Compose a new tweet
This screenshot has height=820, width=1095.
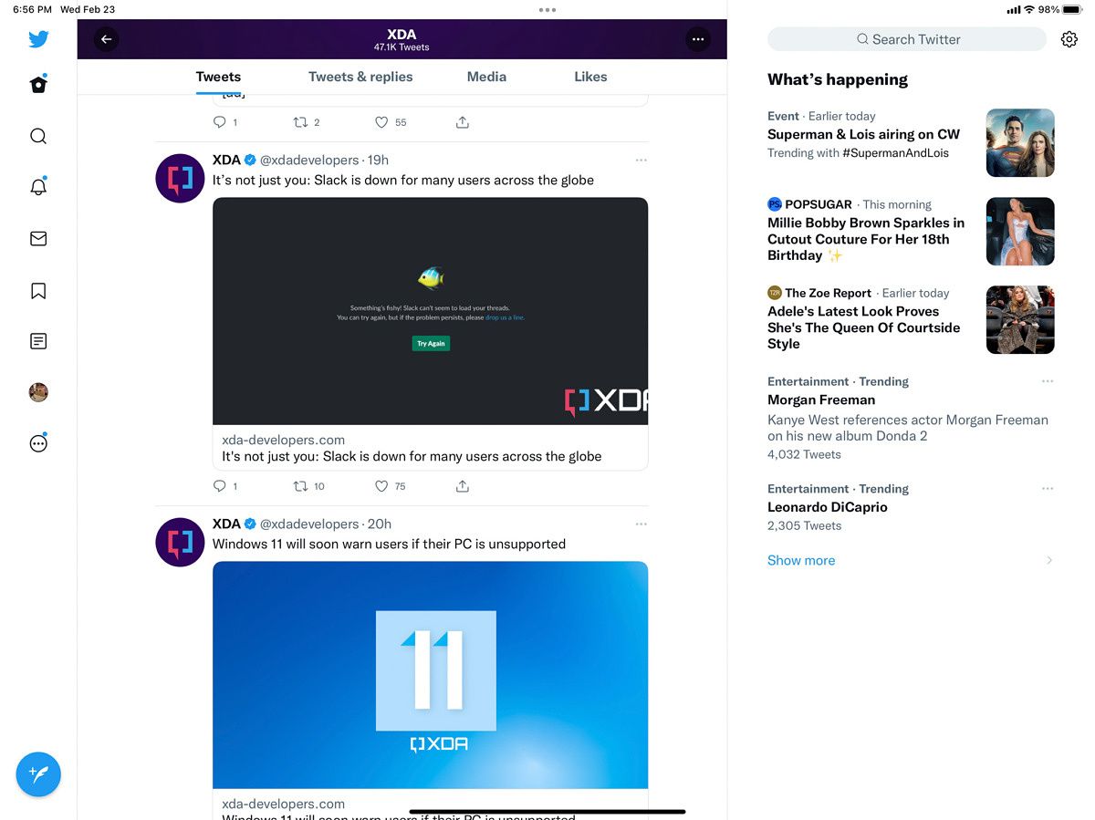38,774
